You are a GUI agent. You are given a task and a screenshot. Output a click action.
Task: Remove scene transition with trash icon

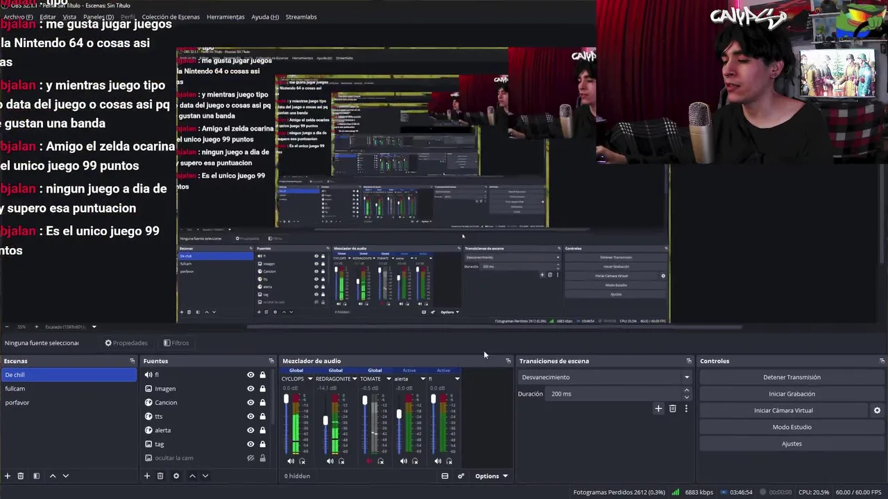tap(672, 409)
